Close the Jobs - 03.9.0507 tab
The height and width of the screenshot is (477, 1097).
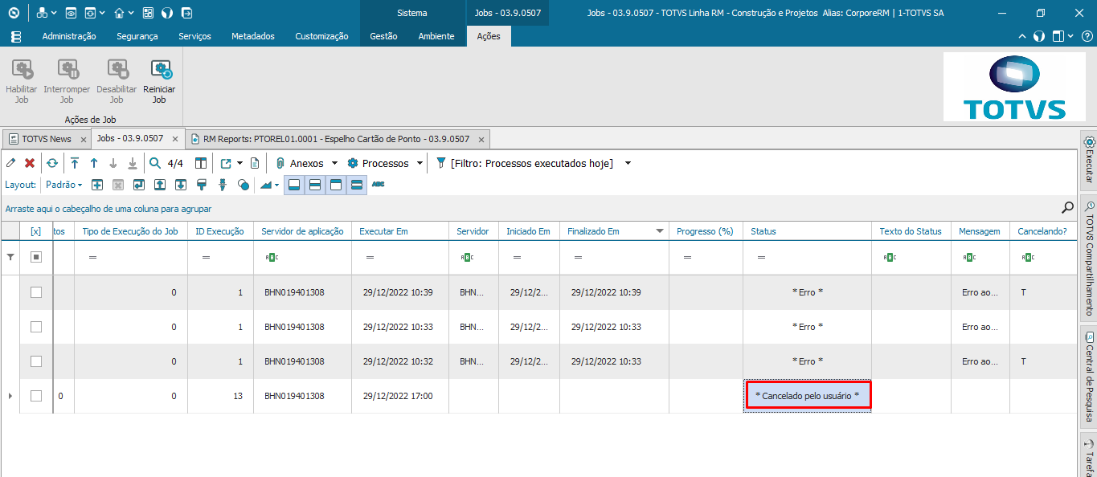click(x=174, y=139)
